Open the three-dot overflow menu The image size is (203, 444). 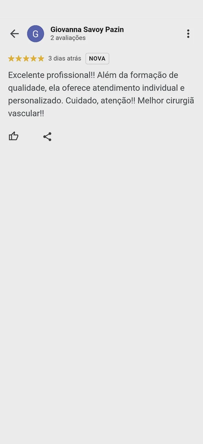[188, 34]
